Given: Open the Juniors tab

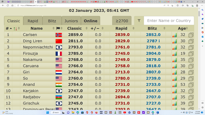Looking at the screenshot, I should tap(71, 21).
